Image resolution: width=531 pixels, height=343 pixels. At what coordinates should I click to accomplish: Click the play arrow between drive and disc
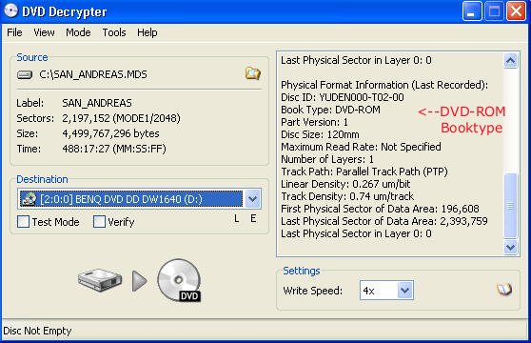click(x=139, y=281)
